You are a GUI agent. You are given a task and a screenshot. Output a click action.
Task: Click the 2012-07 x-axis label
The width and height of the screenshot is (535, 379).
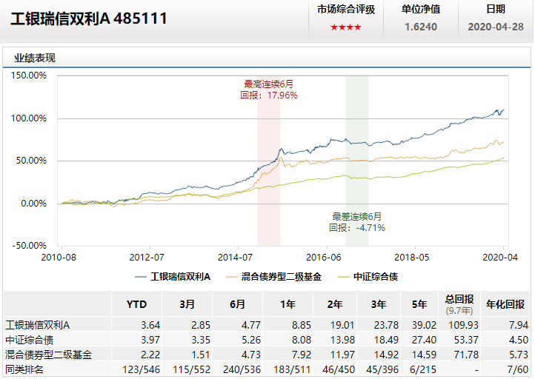pyautogui.click(x=147, y=258)
